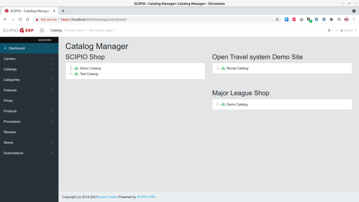Click the download extension icon

pos(324,20)
